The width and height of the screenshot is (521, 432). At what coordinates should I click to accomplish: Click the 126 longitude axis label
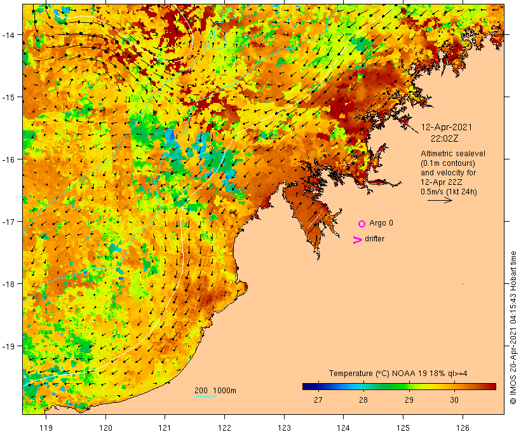point(463,428)
